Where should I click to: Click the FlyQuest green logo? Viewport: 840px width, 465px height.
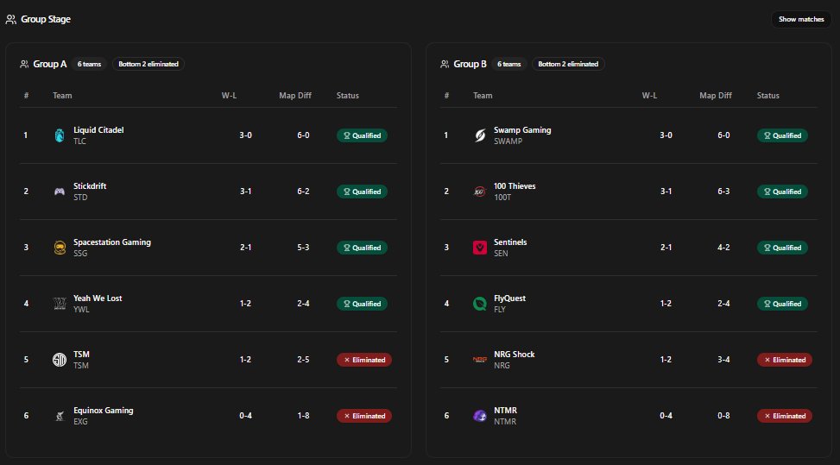coord(480,304)
